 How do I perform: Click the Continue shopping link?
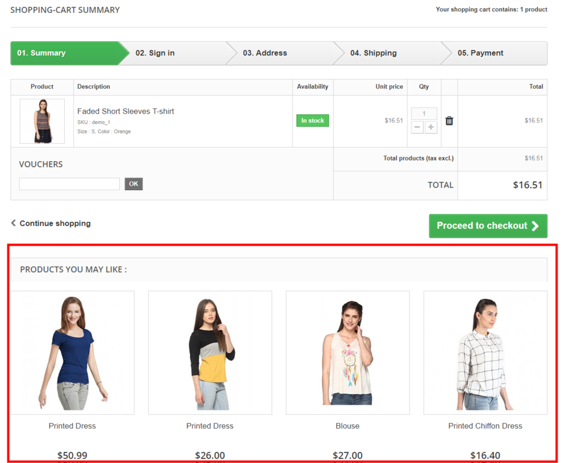[x=54, y=223]
